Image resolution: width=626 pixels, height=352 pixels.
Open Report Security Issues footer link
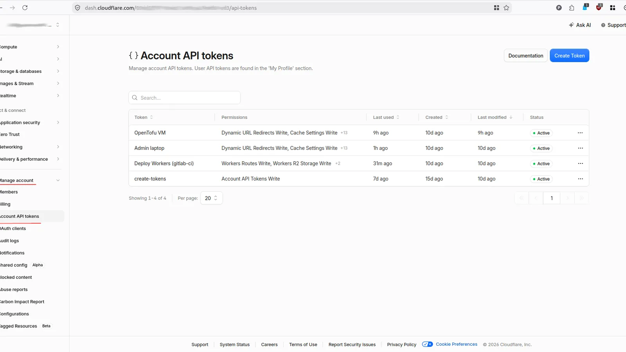click(x=352, y=345)
